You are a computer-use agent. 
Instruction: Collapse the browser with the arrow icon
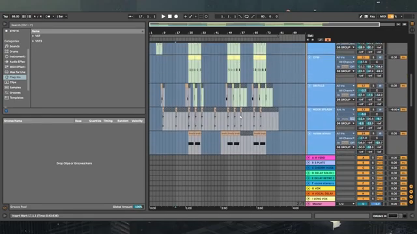coord(5,24)
